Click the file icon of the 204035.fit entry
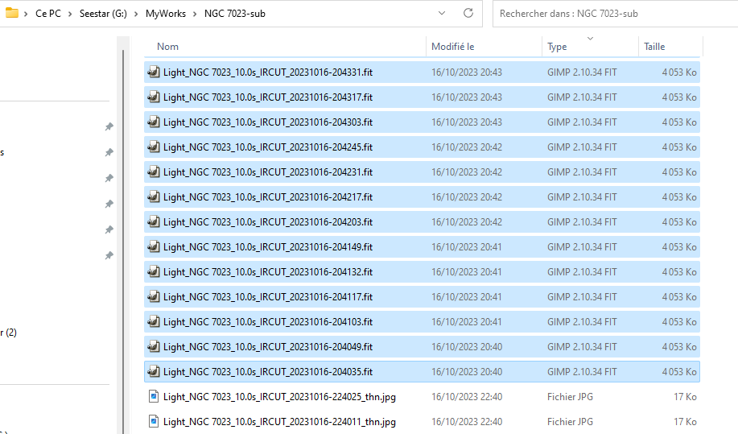 (154, 372)
